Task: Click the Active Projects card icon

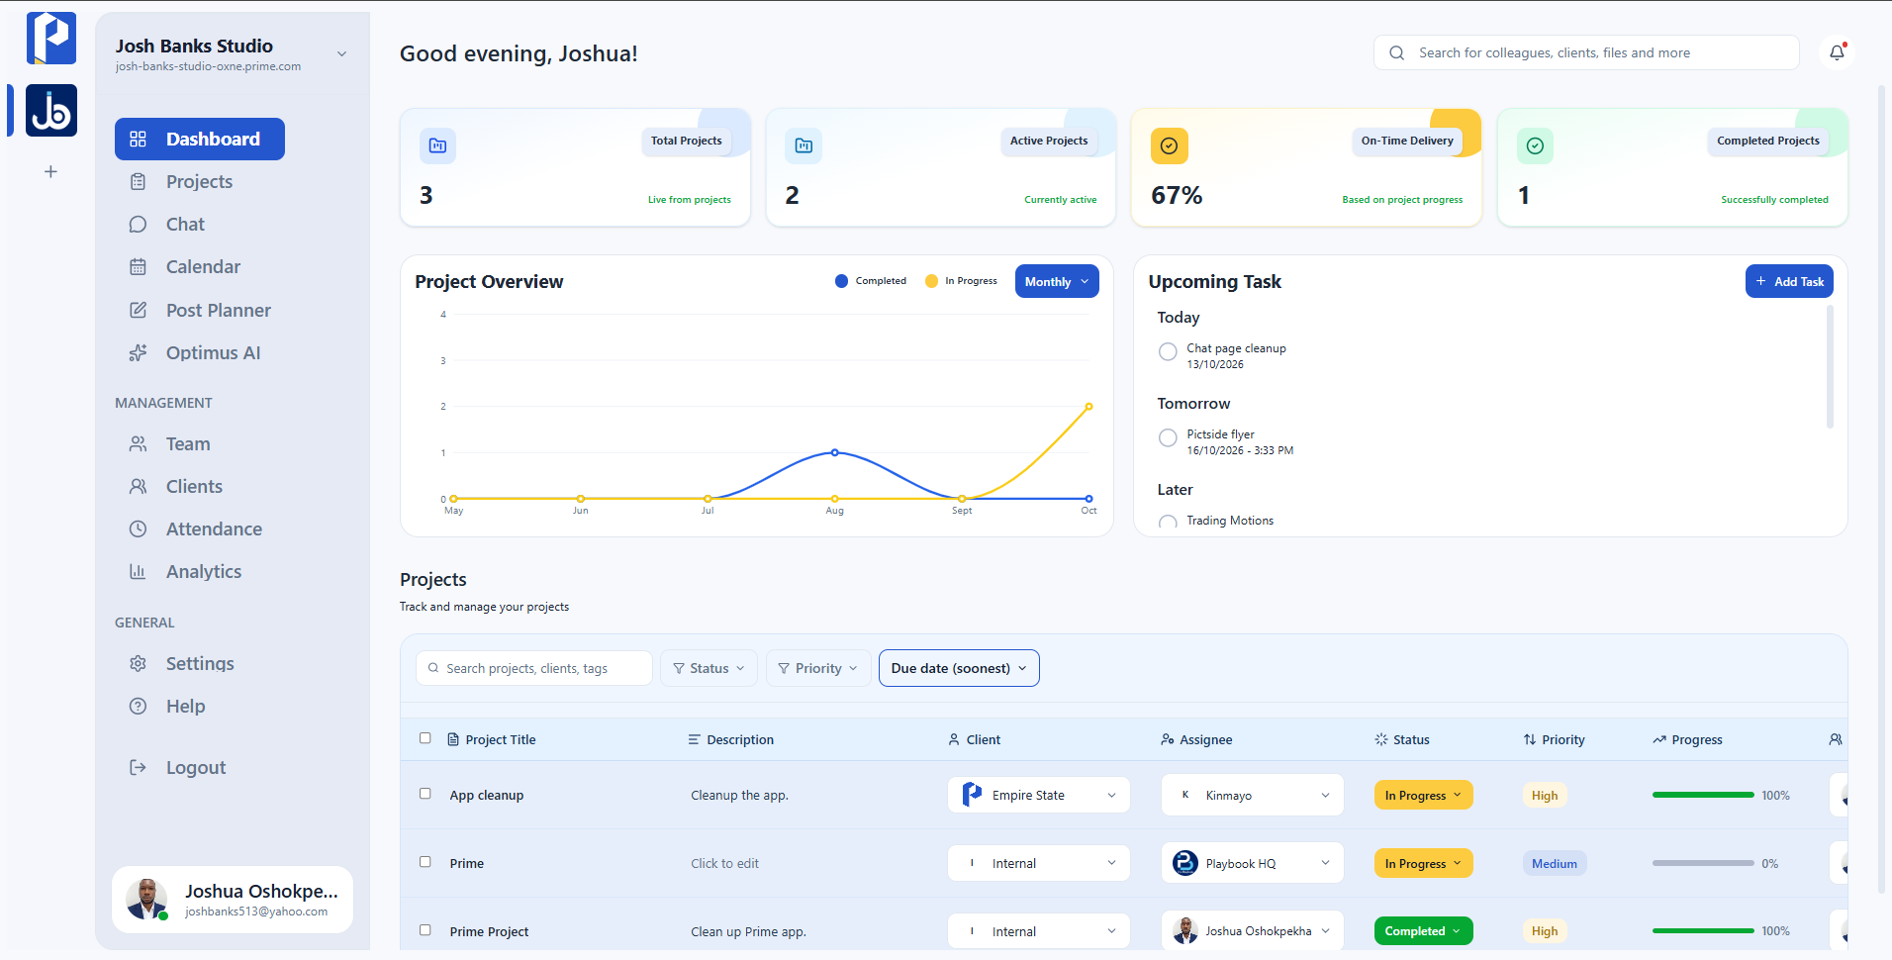Action: [x=804, y=145]
